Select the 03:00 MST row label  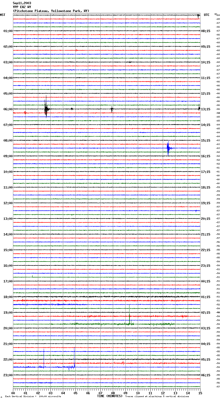point(8,62)
